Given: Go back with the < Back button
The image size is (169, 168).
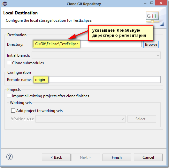Looking at the screenshot, I should (56, 157).
